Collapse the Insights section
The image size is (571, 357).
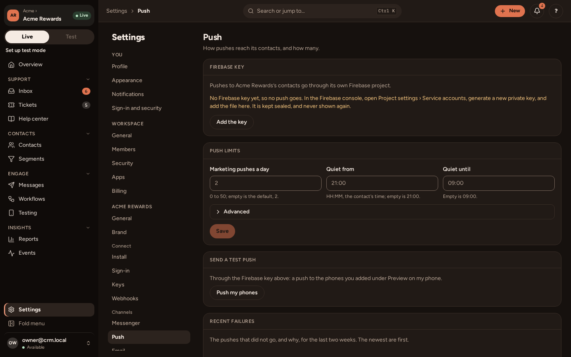click(88, 228)
